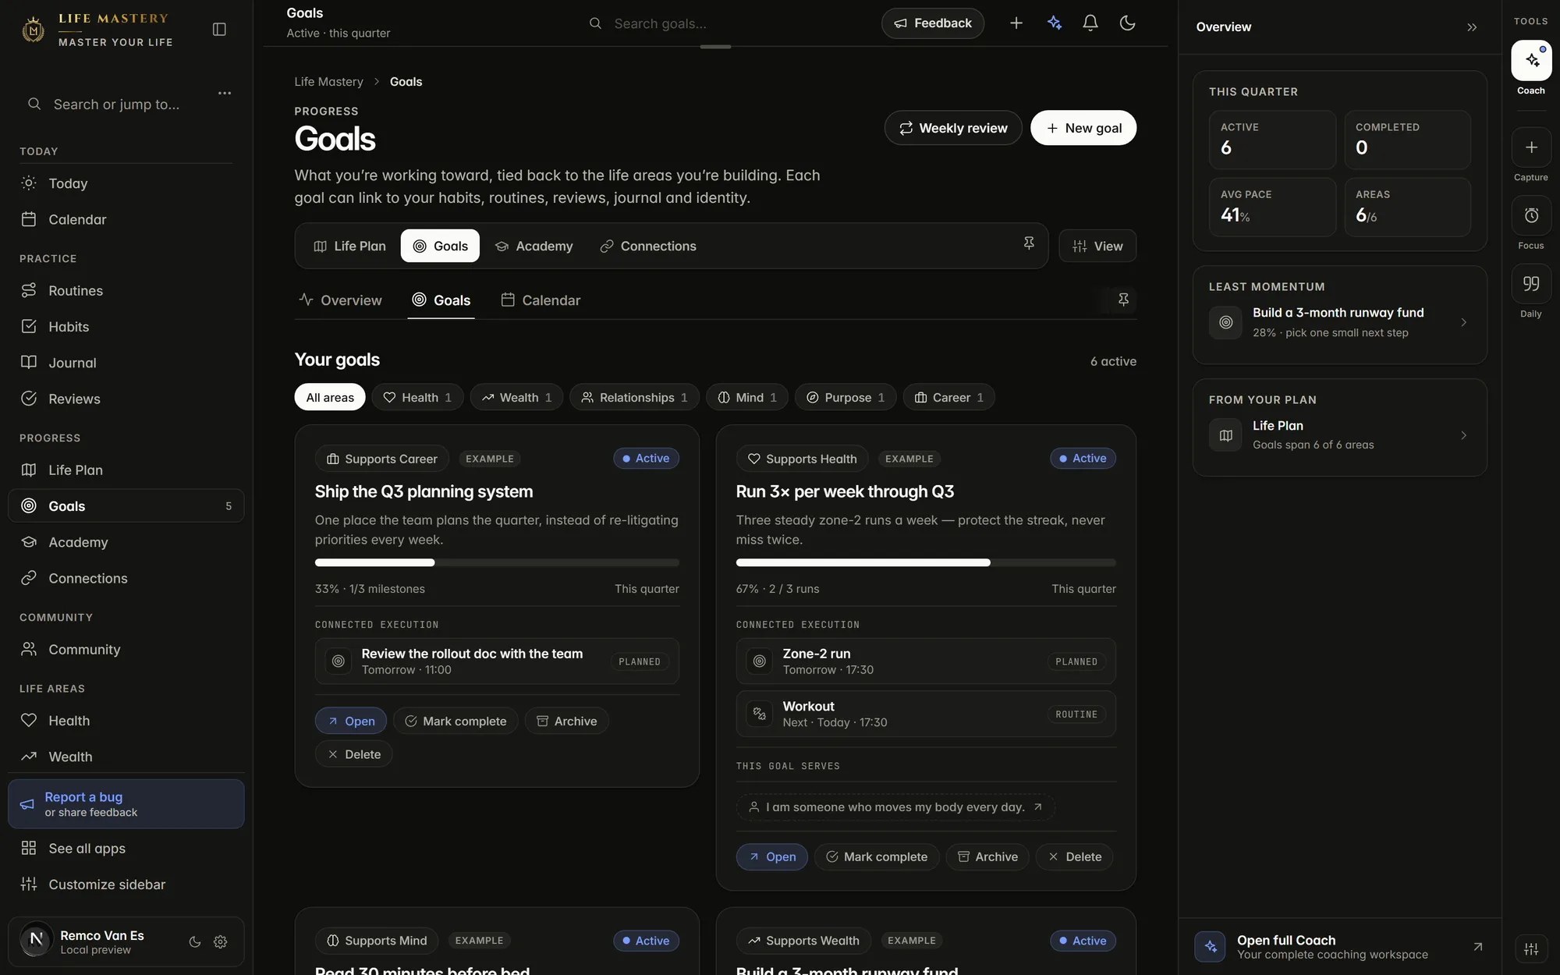The width and height of the screenshot is (1560, 975).
Task: Filter goals by Health area
Action: pyautogui.click(x=417, y=397)
